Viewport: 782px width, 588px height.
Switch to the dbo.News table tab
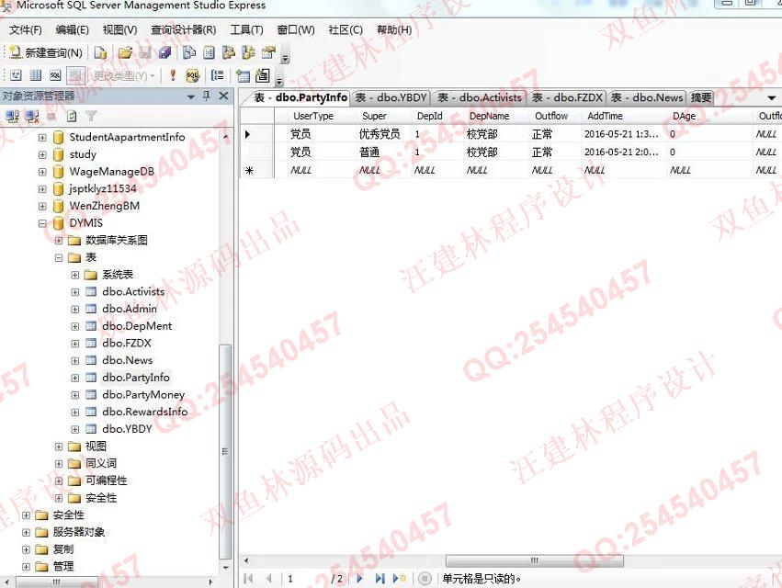coord(647,97)
